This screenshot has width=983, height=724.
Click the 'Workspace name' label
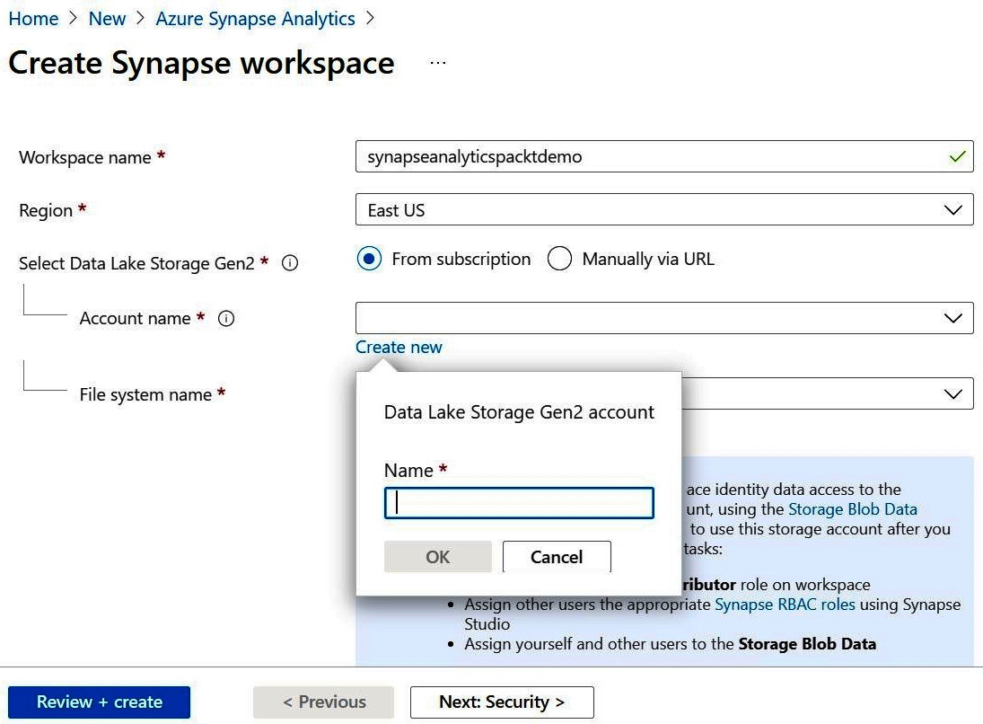(84, 157)
